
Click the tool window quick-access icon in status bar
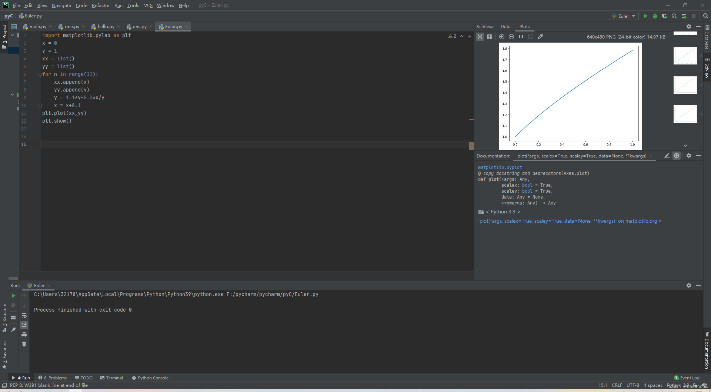[x=4, y=385]
